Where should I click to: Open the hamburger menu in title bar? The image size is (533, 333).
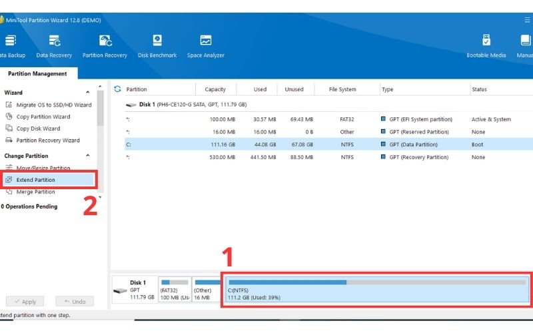pos(527,20)
